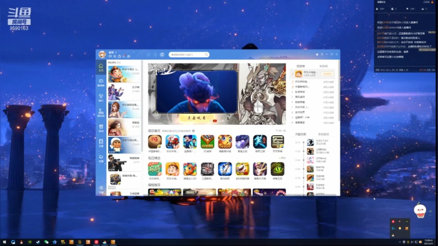Open the third game with brown-haired girl thumbnail
The image size is (438, 246).
pyautogui.click(x=124, y=110)
